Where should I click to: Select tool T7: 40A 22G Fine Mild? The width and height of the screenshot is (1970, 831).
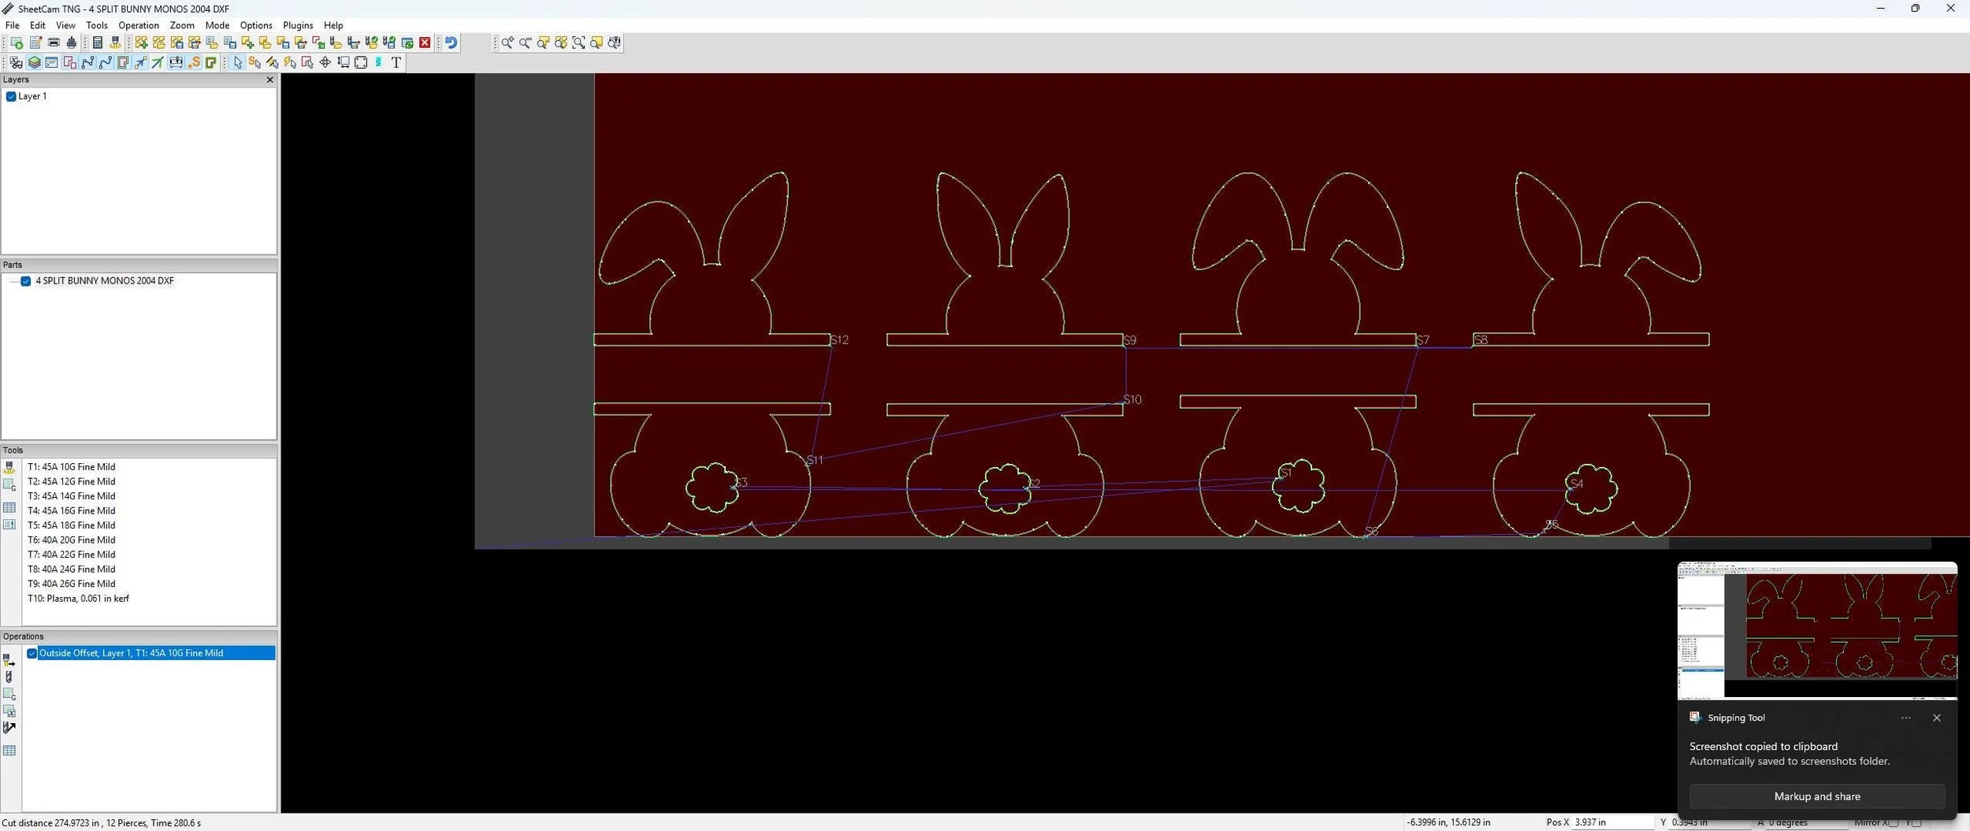pyautogui.click(x=72, y=555)
